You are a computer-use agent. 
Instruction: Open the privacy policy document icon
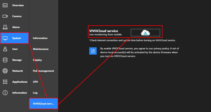(x=93, y=51)
